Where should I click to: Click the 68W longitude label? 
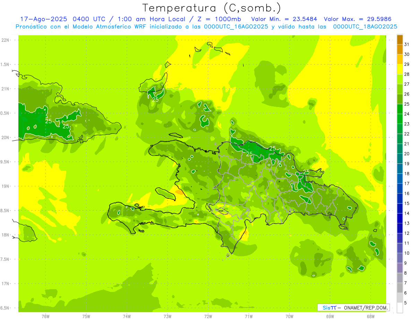(370, 316)
